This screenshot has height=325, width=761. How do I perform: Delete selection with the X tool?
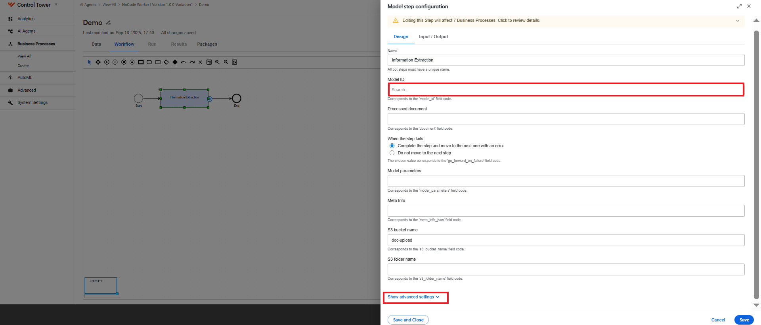(200, 62)
